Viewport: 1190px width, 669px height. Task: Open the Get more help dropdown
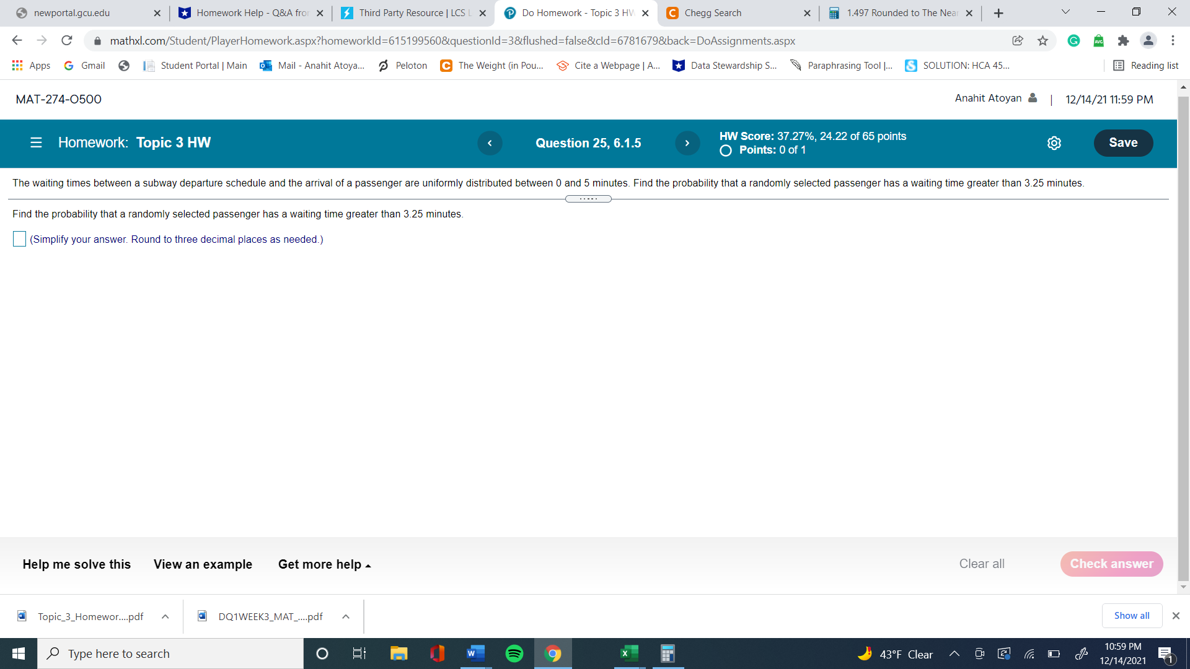(324, 564)
